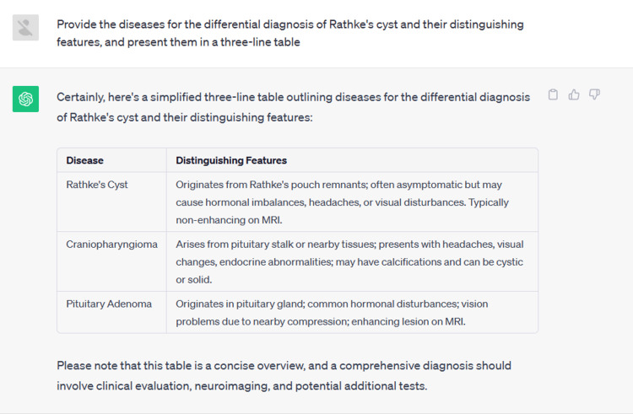633x414 pixels.
Task: Click the green ChatGPT logo avatar
Action: tap(26, 99)
